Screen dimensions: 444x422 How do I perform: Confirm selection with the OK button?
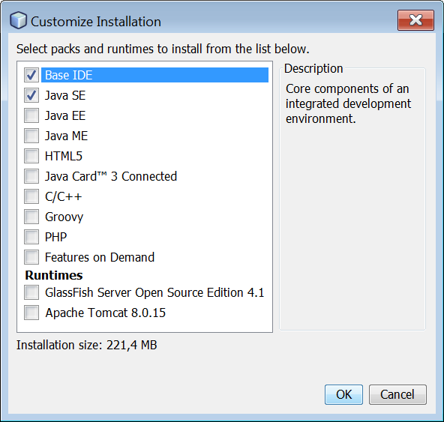343,394
